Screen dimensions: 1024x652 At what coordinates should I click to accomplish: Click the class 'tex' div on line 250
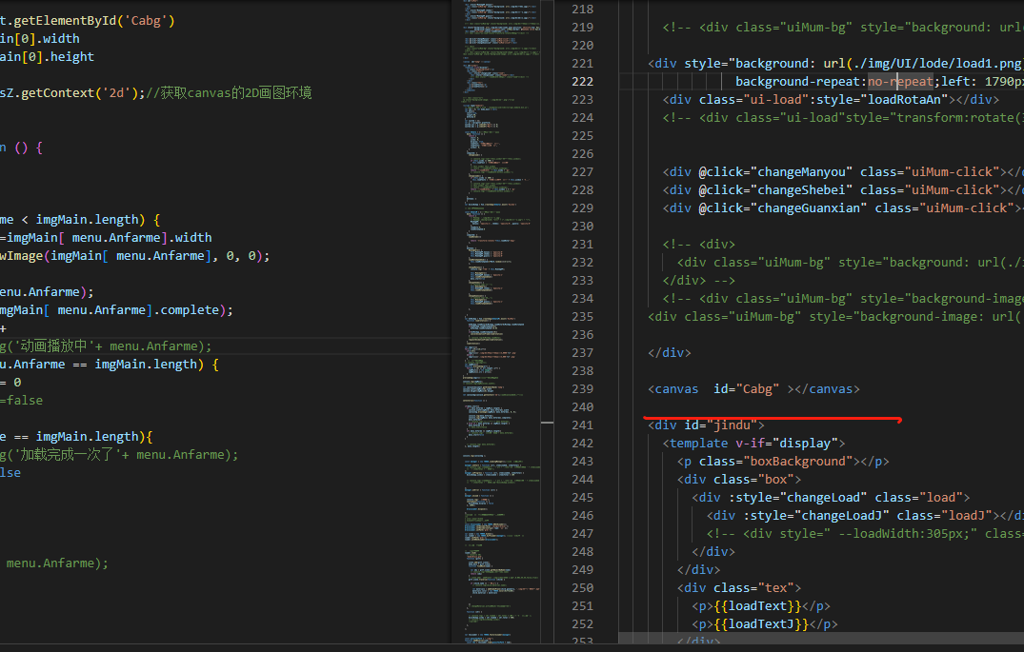738,588
